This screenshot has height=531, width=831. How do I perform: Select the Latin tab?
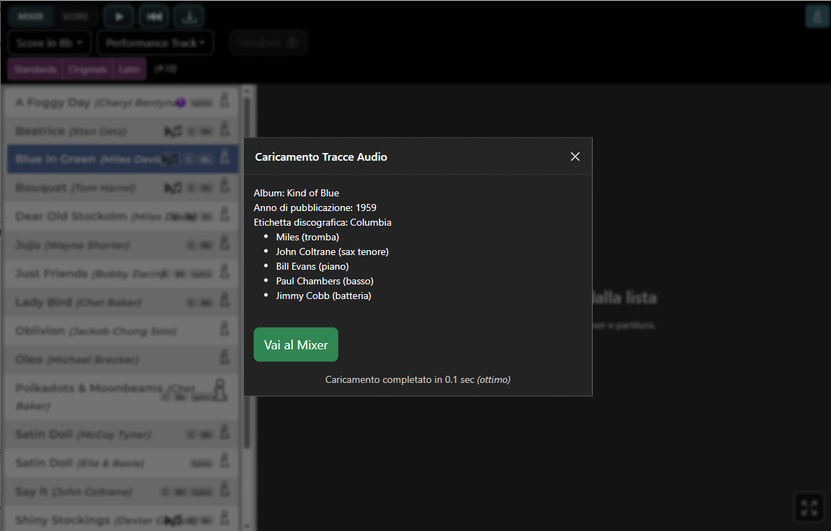(129, 69)
